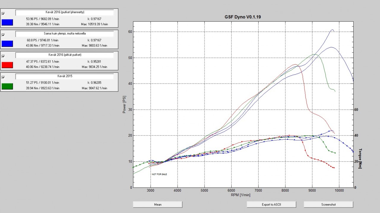380x213 pixels.
Task: Open blue color swatch for Sama kuin ylempi
Action: click(7, 44)
